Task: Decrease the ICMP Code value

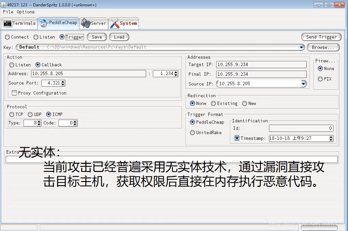Action: click(75, 124)
